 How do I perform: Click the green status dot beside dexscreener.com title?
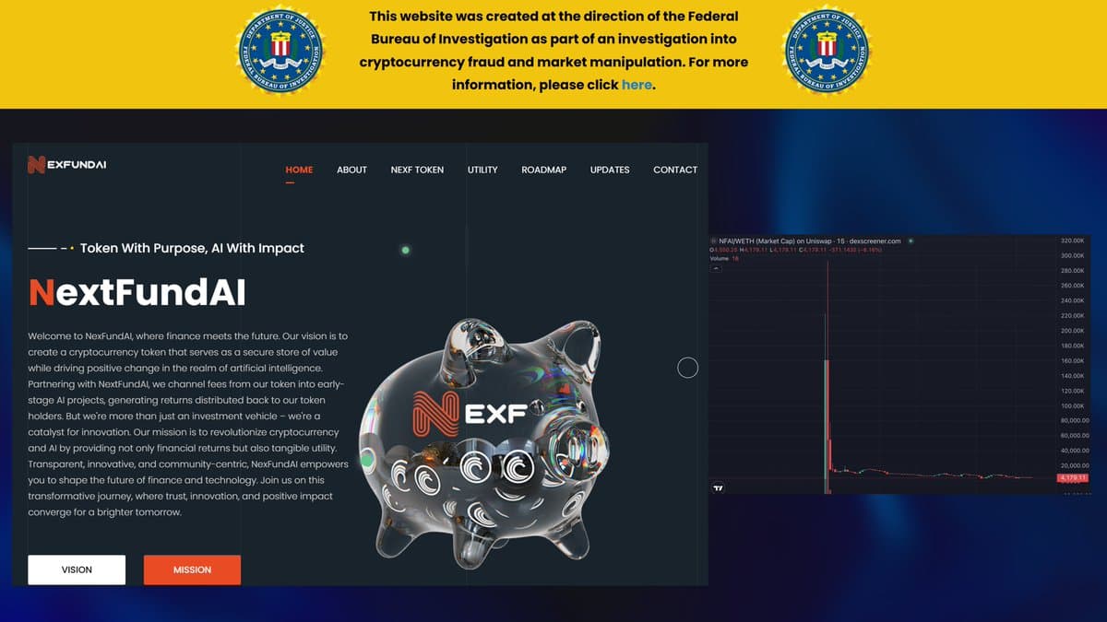[x=911, y=241]
